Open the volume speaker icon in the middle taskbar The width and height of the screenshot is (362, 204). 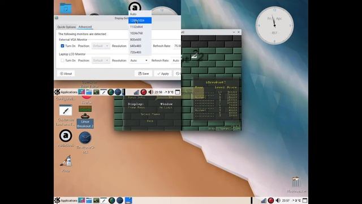point(150,92)
